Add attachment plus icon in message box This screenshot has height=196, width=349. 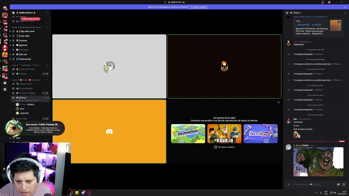288,184
